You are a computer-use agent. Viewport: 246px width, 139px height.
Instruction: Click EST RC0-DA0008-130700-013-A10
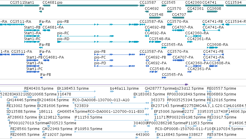coord(101,100)
